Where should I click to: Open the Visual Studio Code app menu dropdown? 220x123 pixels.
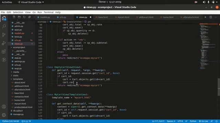point(31,2)
